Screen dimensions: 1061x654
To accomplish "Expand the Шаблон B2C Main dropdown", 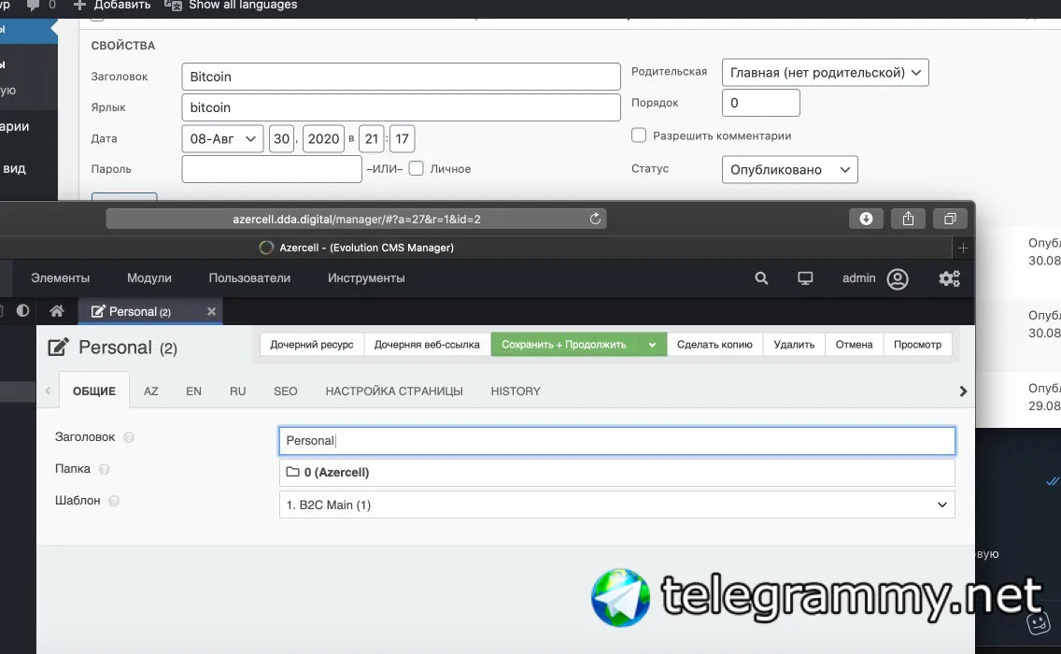I will pos(617,505).
